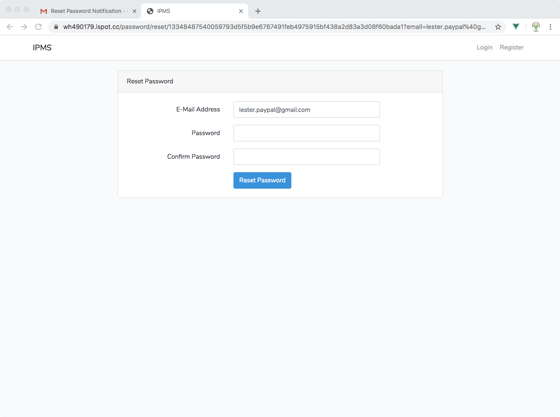Select the IPMS browser tab
Screen dimensions: 560x417
point(195,11)
